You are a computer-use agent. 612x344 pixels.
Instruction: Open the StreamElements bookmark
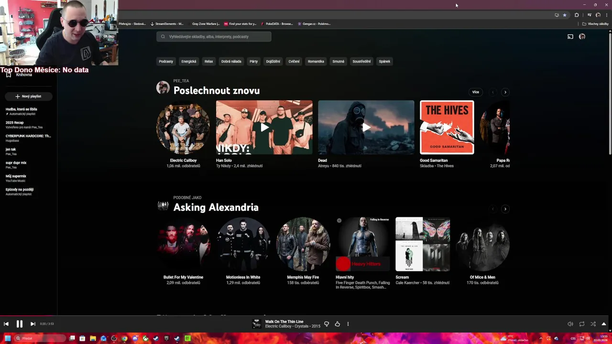tap(167, 23)
